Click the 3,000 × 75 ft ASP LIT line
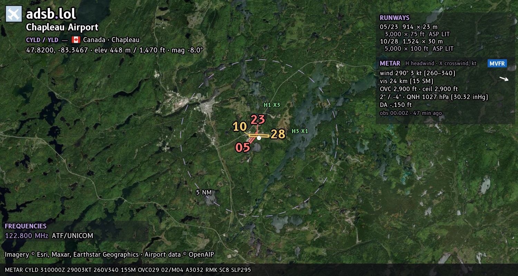Image resolution: width=518 pixels, height=276 pixels. (x=417, y=34)
